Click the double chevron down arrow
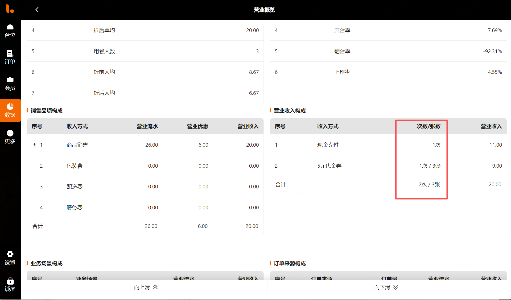511x300 pixels. tap(396, 287)
